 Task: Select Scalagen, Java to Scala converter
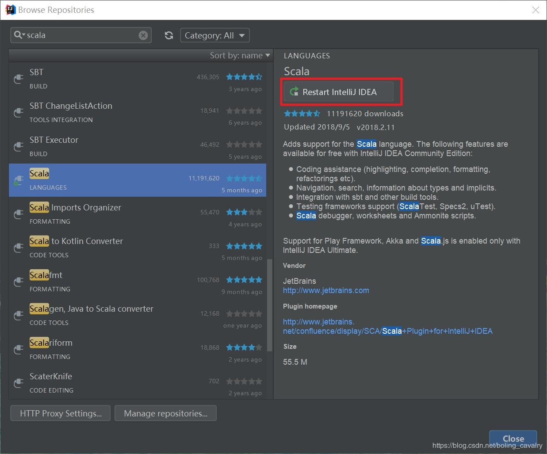(x=92, y=309)
